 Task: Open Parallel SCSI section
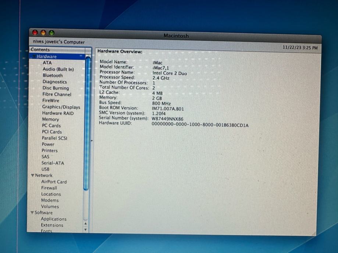coord(54,138)
